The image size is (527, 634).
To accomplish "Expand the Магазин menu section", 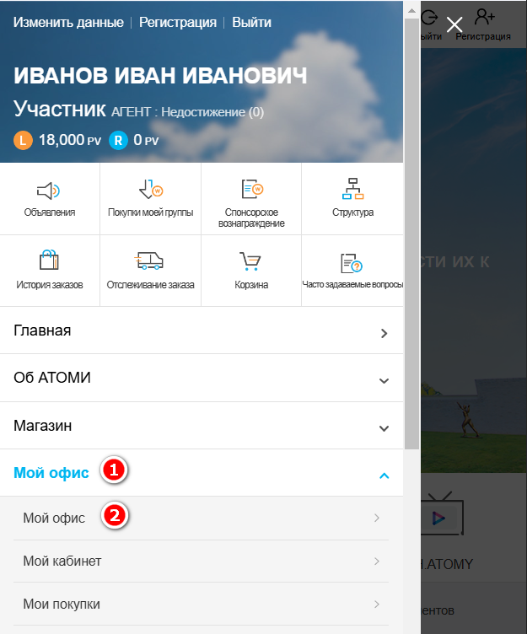I will (384, 427).
